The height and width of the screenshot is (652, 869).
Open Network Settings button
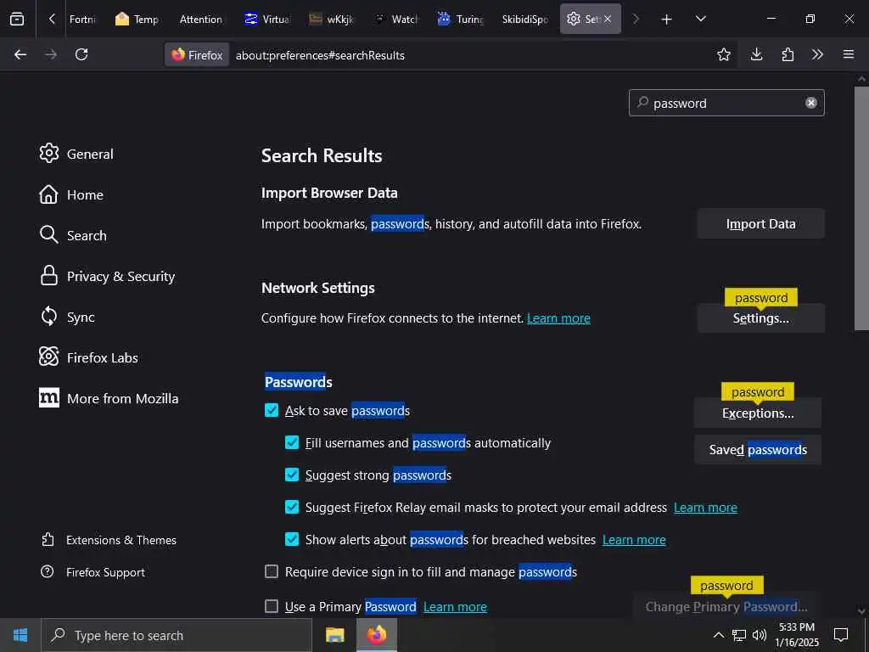point(760,318)
